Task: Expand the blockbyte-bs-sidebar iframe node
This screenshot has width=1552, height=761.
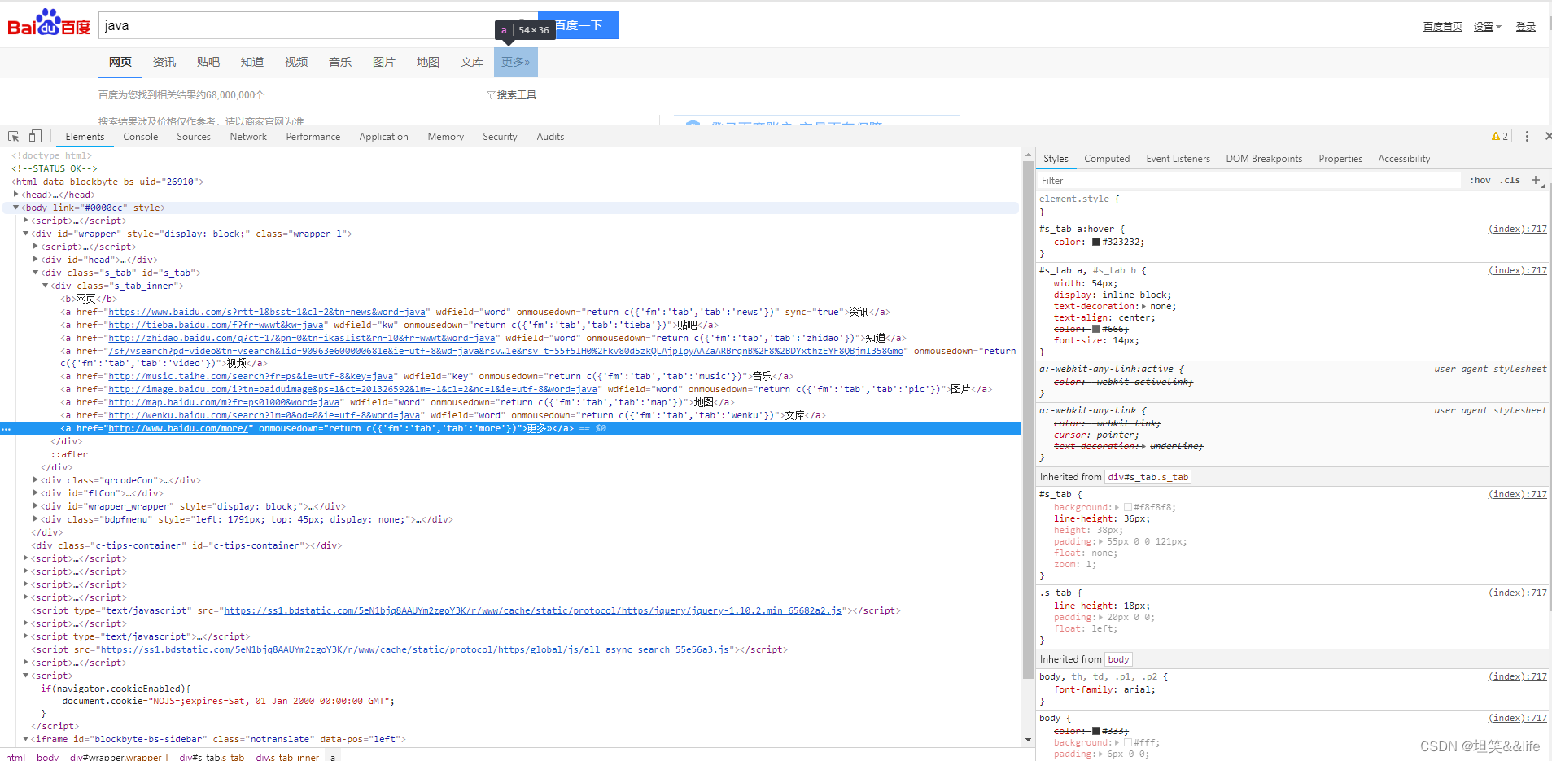Action: pos(26,739)
